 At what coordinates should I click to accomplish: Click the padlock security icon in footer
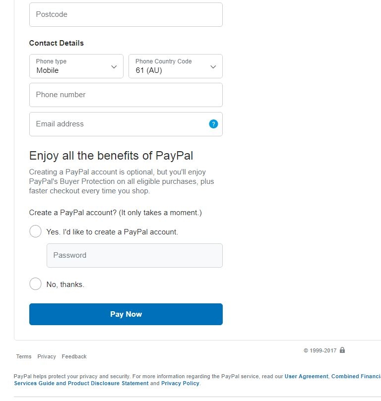click(x=342, y=350)
